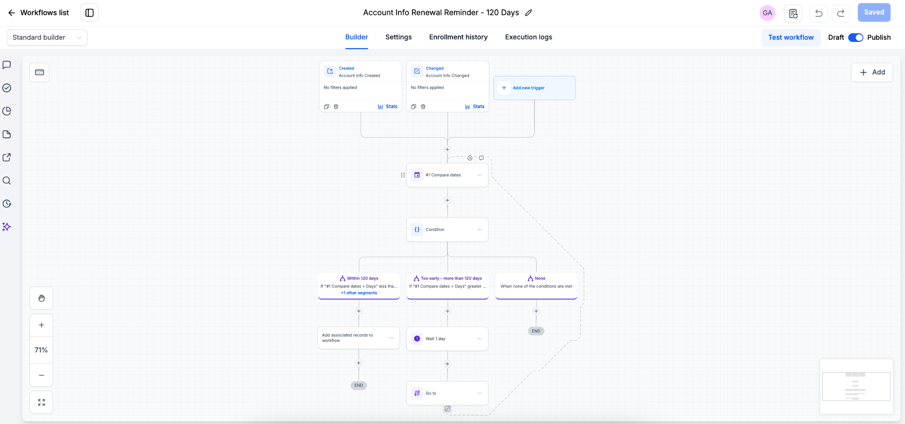
Task: Click the 71% zoom level
Action: (x=42, y=350)
